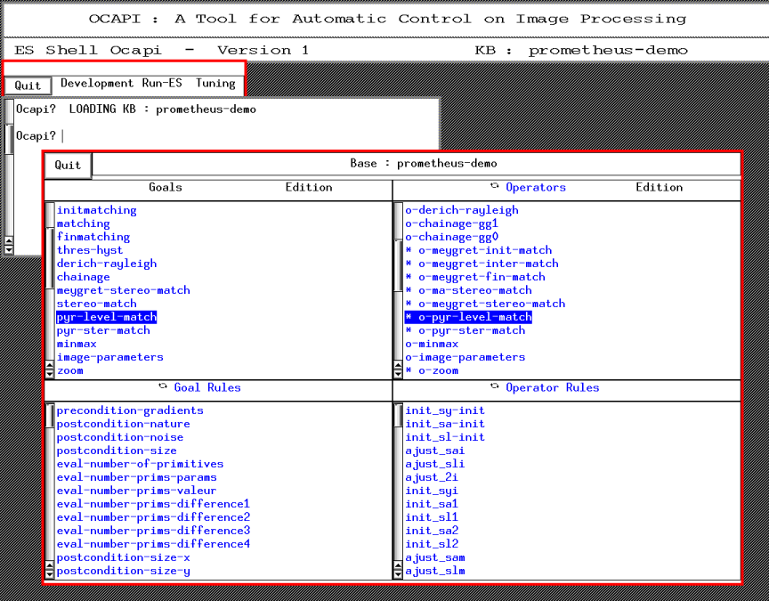The image size is (769, 601).
Task: Click the Quit button in the Ocapi shell menu
Action: 28,85
